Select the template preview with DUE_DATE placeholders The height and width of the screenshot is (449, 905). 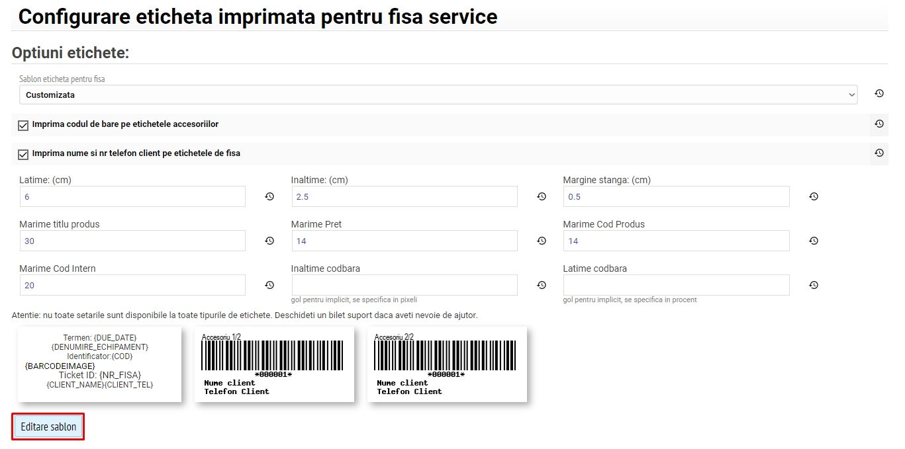pyautogui.click(x=99, y=364)
